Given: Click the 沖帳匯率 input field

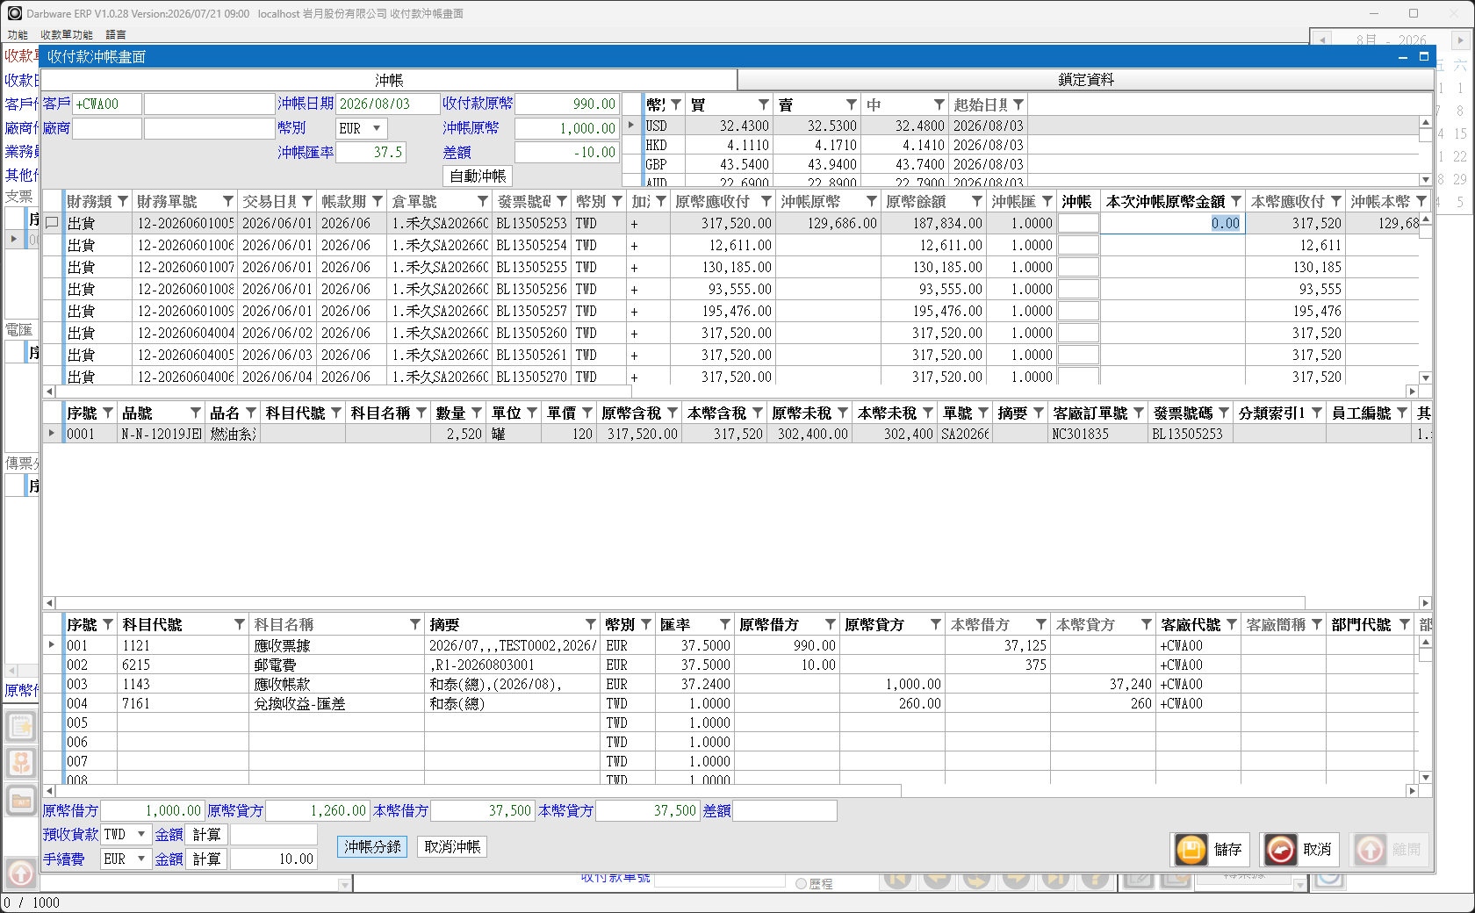Looking at the screenshot, I should (371, 152).
